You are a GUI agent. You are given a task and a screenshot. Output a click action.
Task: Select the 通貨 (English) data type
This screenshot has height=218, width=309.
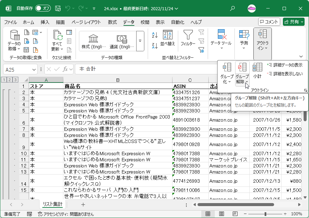(122, 41)
